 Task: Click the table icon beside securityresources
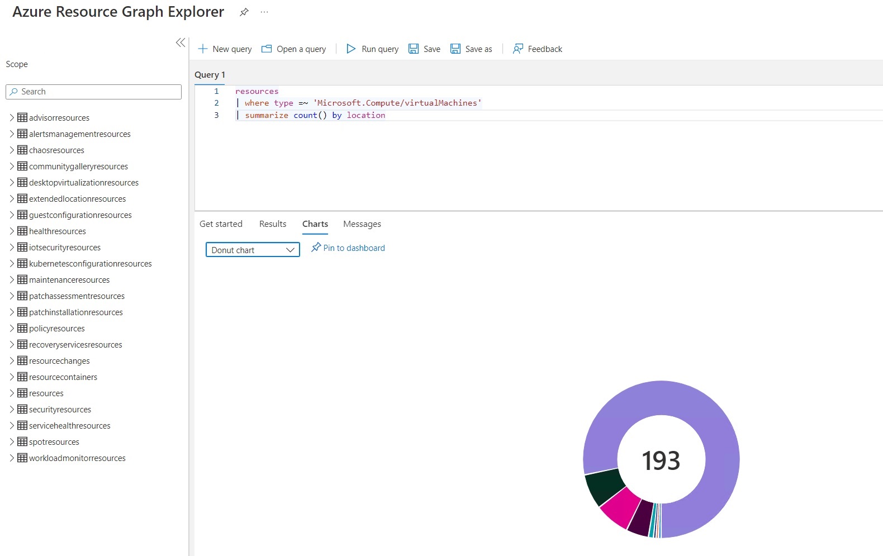click(22, 410)
